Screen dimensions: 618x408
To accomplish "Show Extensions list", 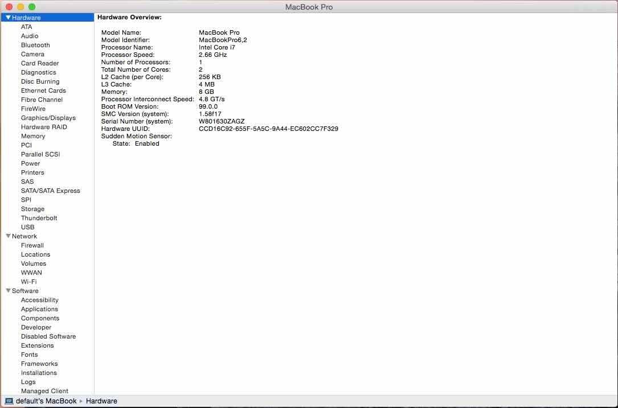I will [38, 345].
